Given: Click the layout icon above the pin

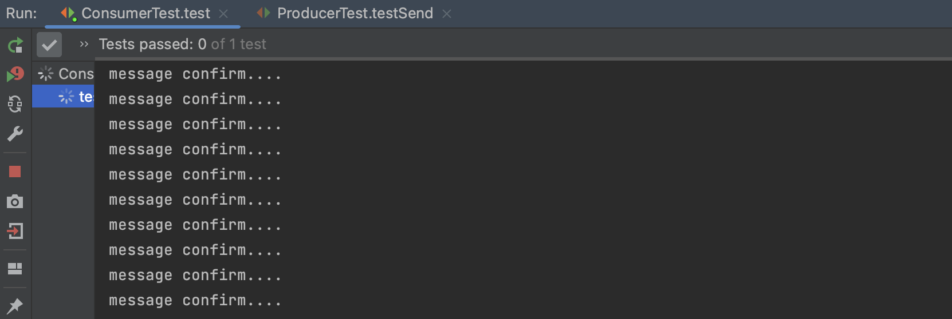Looking at the screenshot, I should [x=15, y=268].
